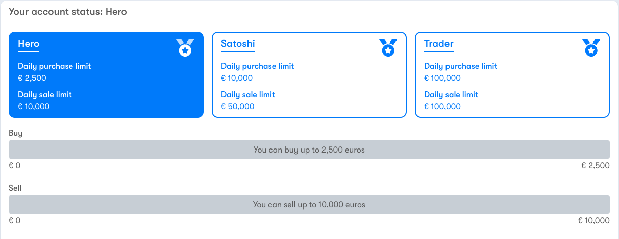Image resolution: width=619 pixels, height=239 pixels.
Task: Click the Buy bar € 2,500 maximum label
Action: (596, 166)
